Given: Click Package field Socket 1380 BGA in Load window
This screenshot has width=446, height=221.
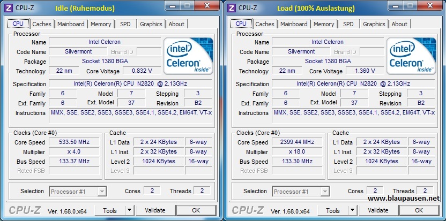Looking at the screenshot, I should (x=328, y=61).
